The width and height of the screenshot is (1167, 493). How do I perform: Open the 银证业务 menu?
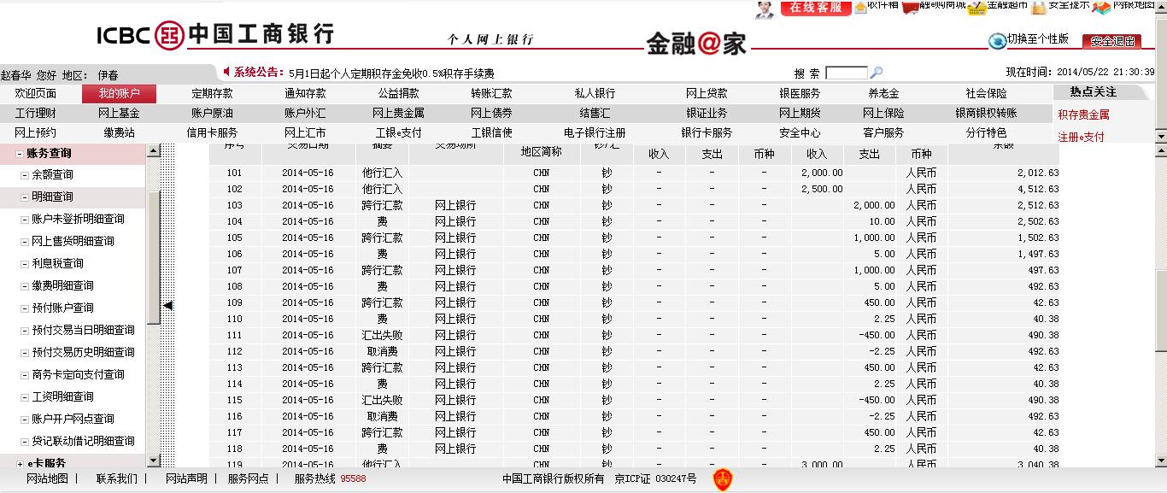[x=707, y=113]
